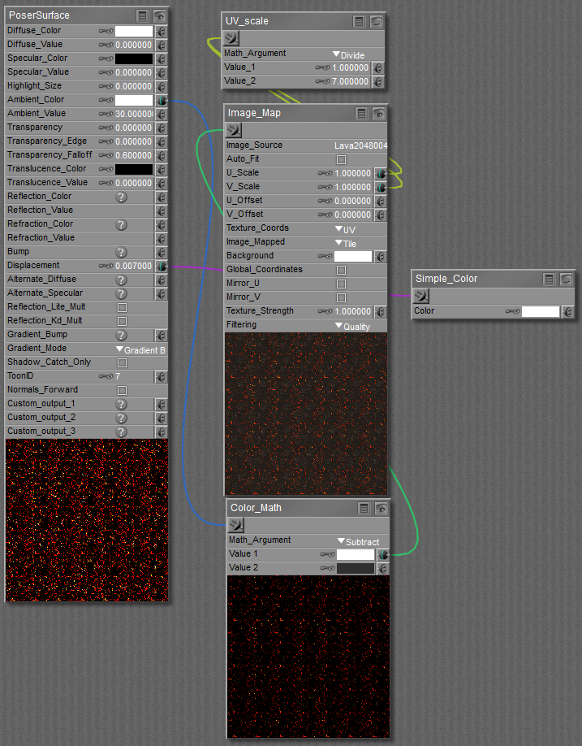Image resolution: width=582 pixels, height=746 pixels.
Task: Click the Image_Map node output plug
Action: click(x=234, y=130)
